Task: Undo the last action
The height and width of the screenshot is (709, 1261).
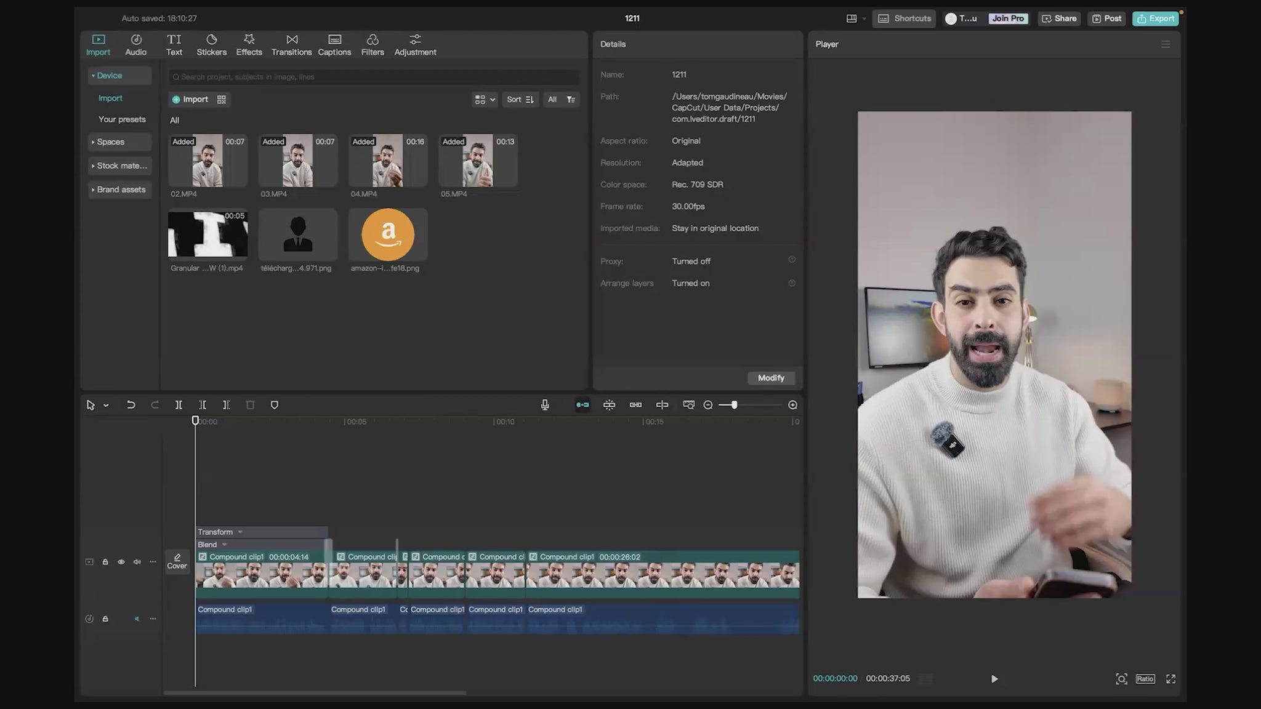Action: [x=131, y=405]
